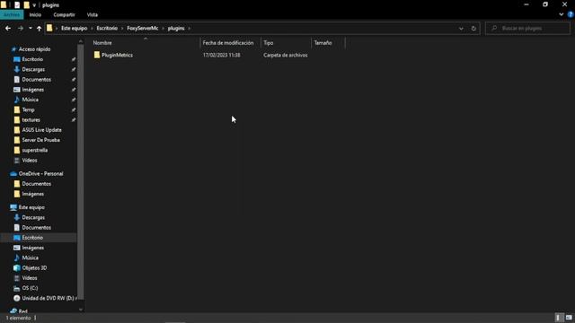Open Unidad de DVD RW (D:)
Screen dimensions: 575x323
tap(49, 298)
